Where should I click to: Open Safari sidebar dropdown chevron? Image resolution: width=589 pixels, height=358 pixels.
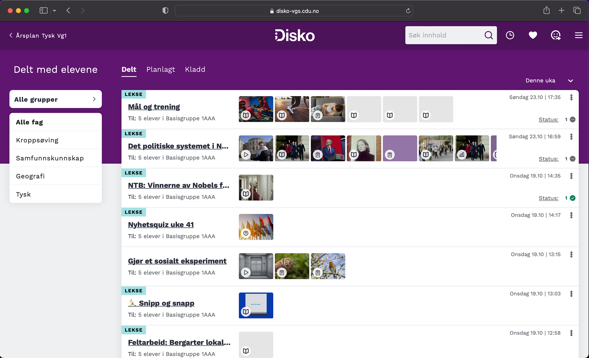(x=54, y=11)
